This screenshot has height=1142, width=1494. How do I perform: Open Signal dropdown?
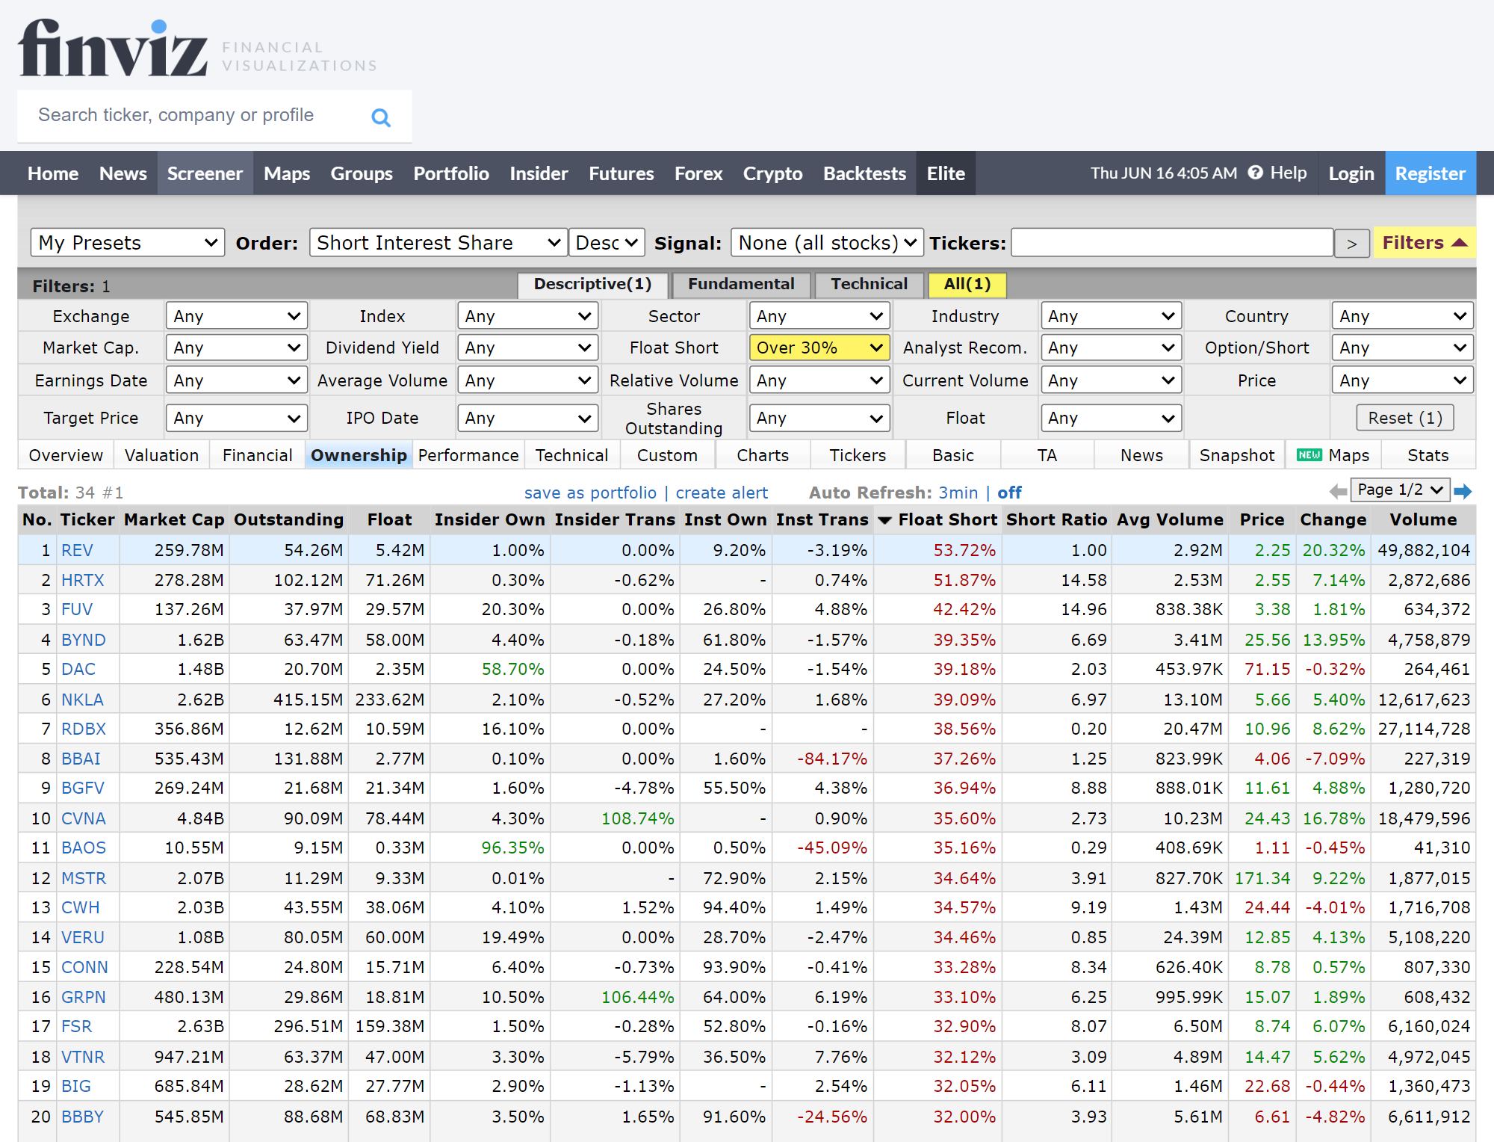(827, 243)
